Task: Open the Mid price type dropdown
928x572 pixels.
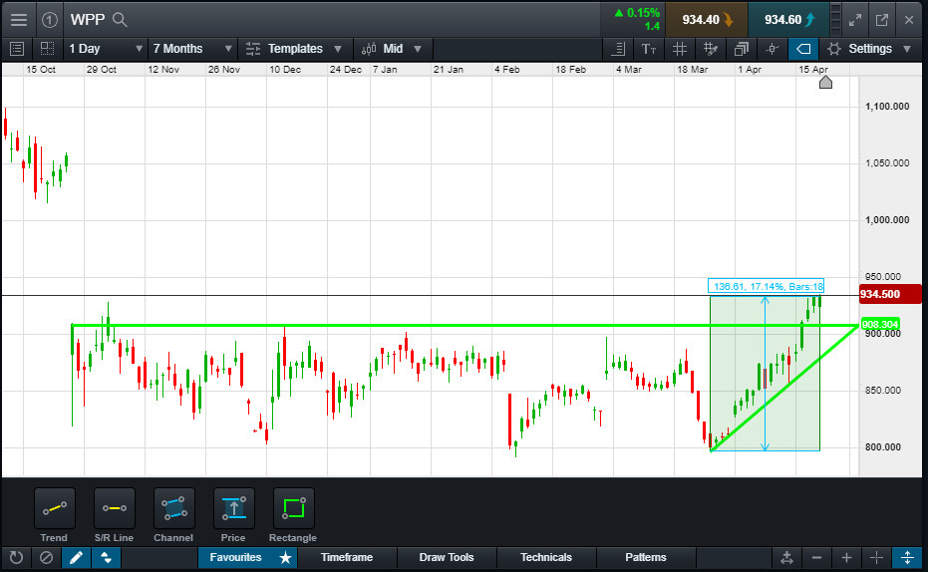Action: click(x=393, y=49)
